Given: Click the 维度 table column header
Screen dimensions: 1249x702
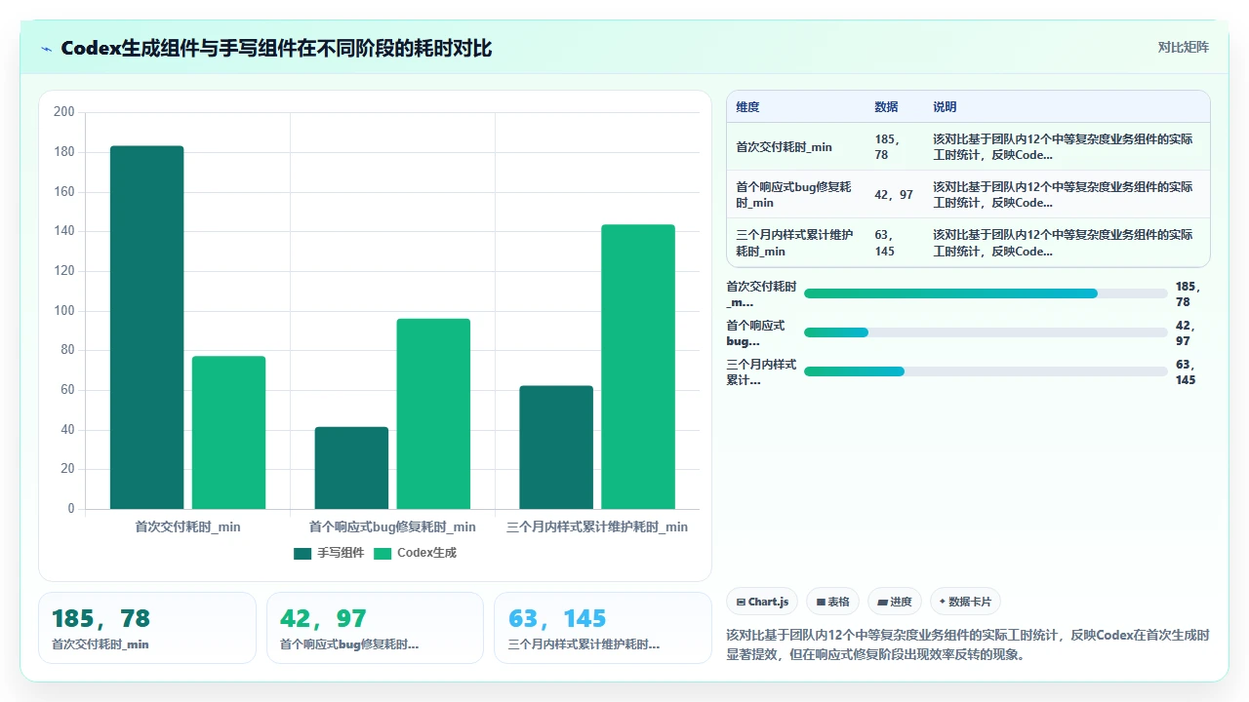Looking at the screenshot, I should click(747, 107).
